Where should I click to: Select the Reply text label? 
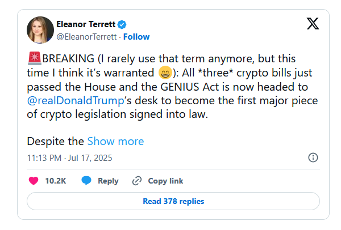[108, 181]
